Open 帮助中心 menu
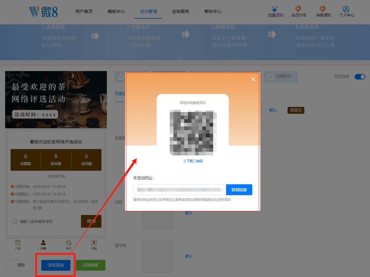 [x=213, y=11]
